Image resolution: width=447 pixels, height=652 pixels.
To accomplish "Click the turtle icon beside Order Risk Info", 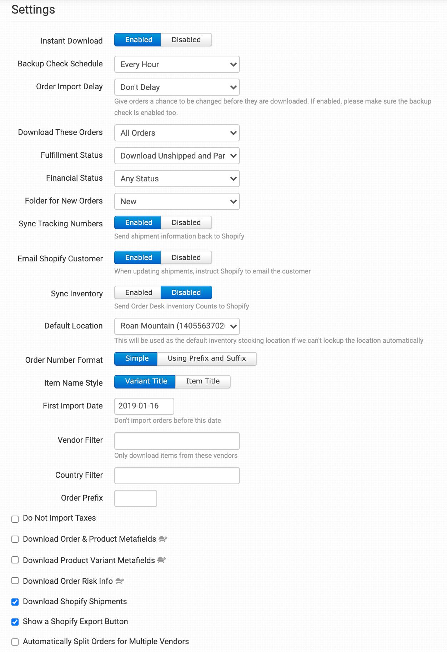I will tap(120, 581).
